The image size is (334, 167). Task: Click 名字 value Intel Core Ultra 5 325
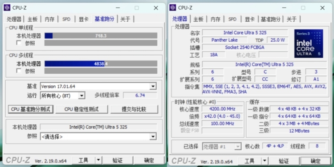[245, 33]
